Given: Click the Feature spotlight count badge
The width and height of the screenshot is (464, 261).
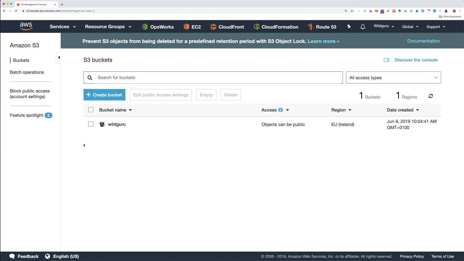Looking at the screenshot, I should [48, 115].
